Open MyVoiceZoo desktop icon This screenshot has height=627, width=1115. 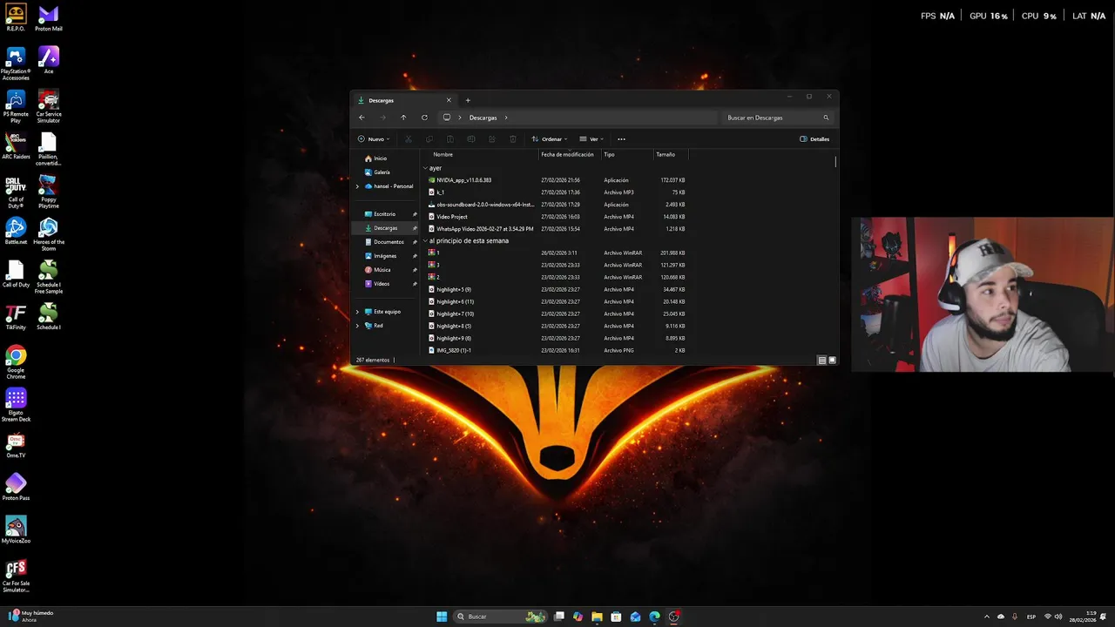pyautogui.click(x=16, y=529)
